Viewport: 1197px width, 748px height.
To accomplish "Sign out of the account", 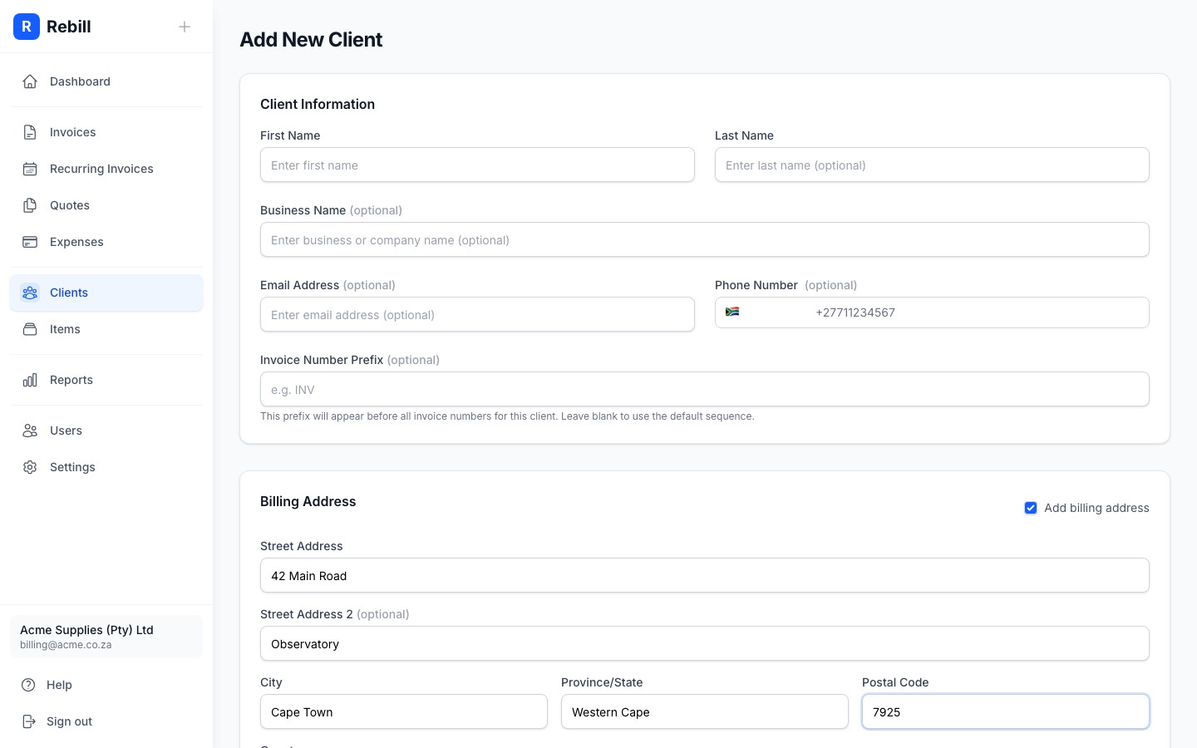I will (x=69, y=721).
